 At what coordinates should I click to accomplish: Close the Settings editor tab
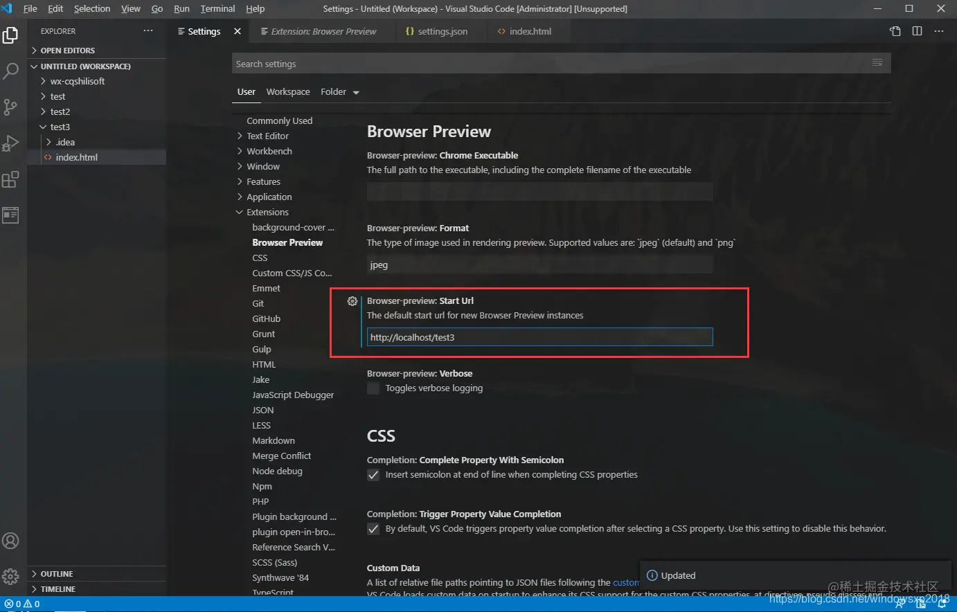coord(238,31)
